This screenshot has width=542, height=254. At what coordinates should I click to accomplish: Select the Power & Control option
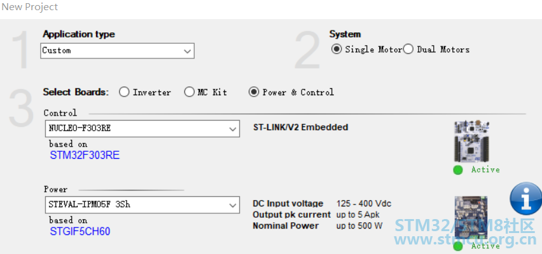click(x=254, y=92)
